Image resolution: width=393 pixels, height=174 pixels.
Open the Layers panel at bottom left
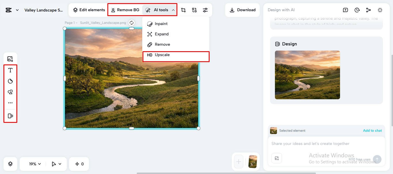pyautogui.click(x=10, y=164)
